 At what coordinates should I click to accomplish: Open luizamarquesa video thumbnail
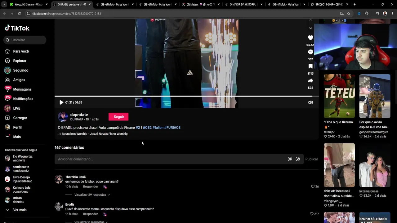click(x=375, y=165)
